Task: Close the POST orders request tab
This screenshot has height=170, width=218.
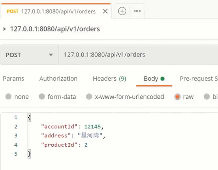Action: [105, 11]
